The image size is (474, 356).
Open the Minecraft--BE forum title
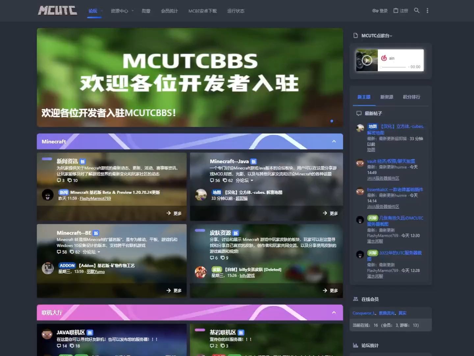coord(74,233)
